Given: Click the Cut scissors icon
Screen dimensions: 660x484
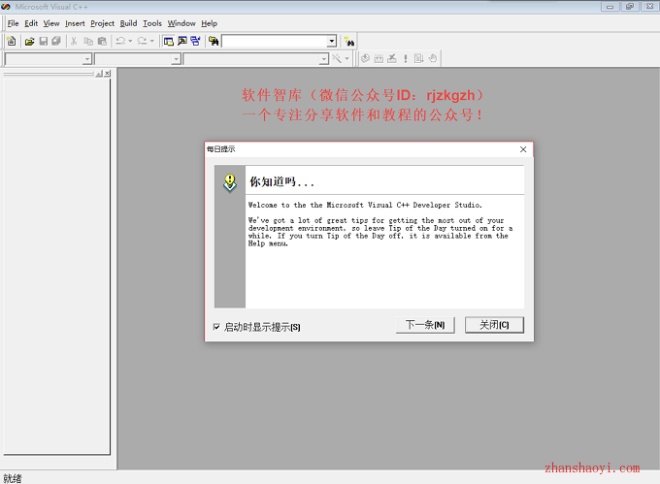Looking at the screenshot, I should 74,41.
